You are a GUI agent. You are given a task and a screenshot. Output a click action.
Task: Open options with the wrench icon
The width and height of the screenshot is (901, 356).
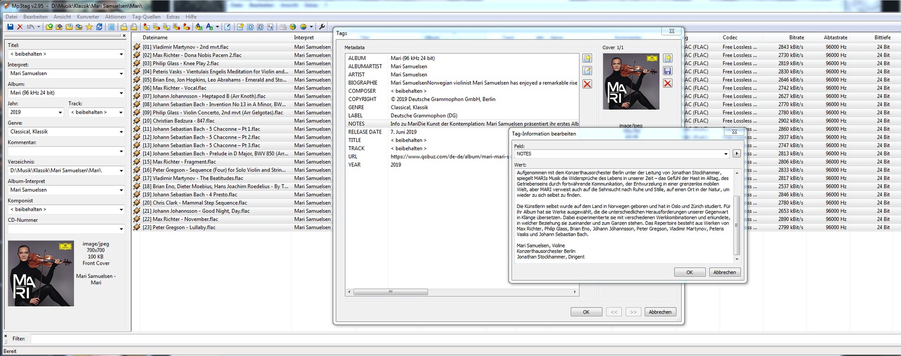pos(322,27)
